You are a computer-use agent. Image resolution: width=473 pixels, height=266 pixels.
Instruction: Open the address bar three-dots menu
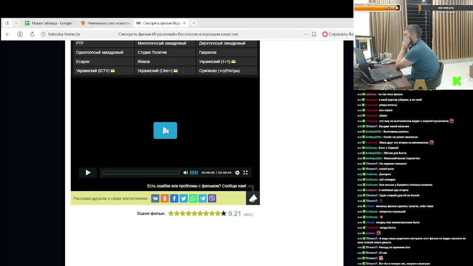click(306, 34)
